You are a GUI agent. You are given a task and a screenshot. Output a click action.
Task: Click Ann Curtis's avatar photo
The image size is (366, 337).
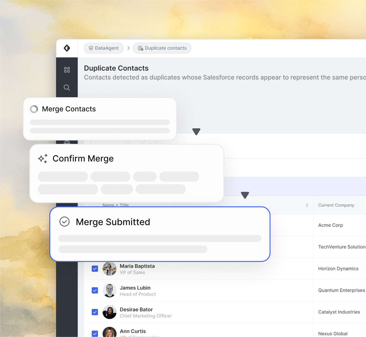[109, 332]
